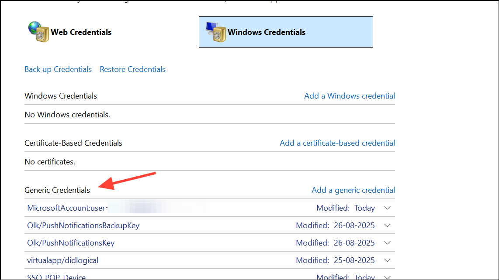The image size is (499, 280).
Task: Click No certificates. text
Action: 50,162
